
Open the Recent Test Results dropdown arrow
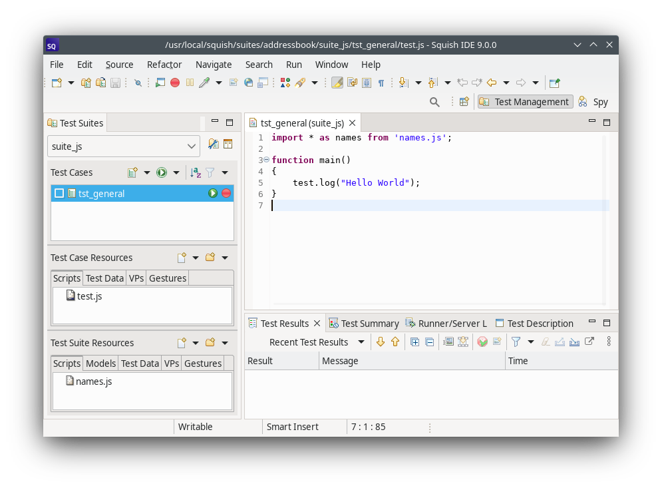(x=361, y=342)
